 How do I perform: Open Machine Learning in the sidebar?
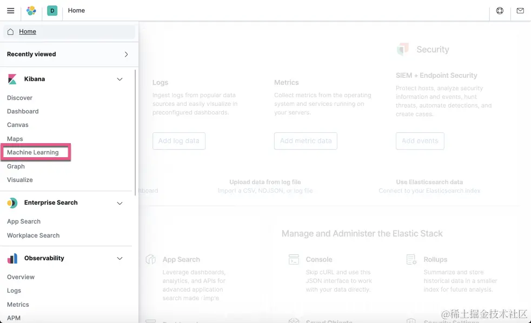(x=33, y=152)
